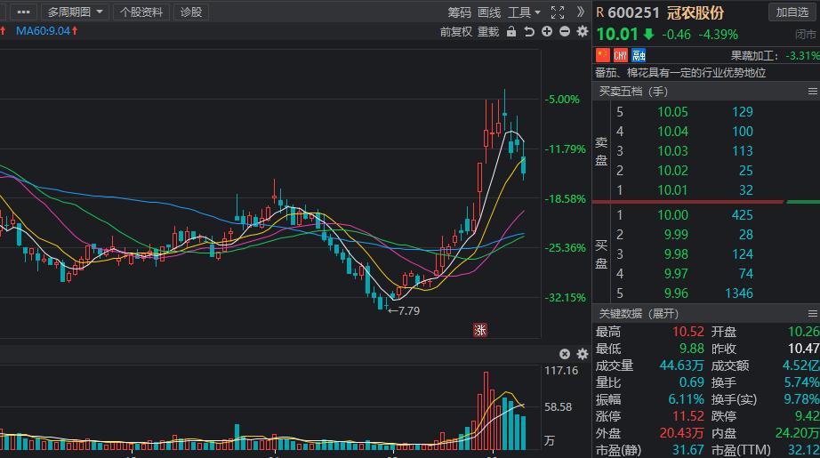
Task: Open the 多周期图 dropdown
Action: pos(75,12)
